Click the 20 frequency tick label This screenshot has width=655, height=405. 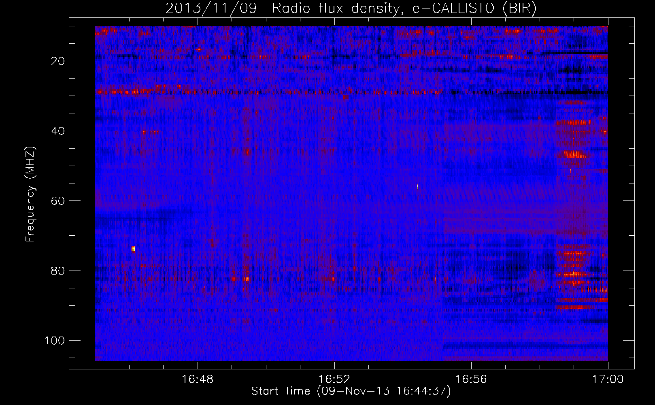(58, 61)
